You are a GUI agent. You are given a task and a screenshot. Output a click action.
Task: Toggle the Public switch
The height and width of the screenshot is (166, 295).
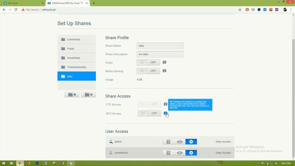pyautogui.click(x=148, y=62)
